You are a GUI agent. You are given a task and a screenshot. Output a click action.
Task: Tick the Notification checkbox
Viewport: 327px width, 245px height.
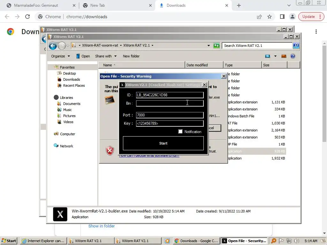point(180,131)
